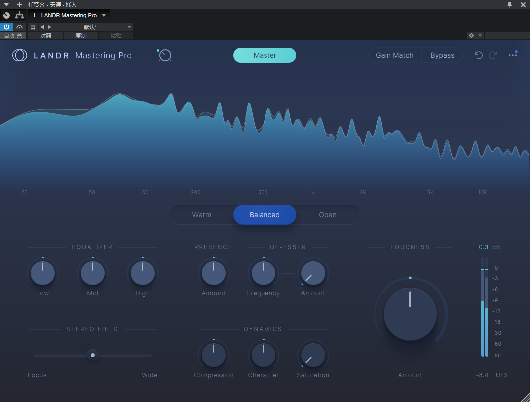
Task: Open plugin gear settings
Action: [x=471, y=35]
